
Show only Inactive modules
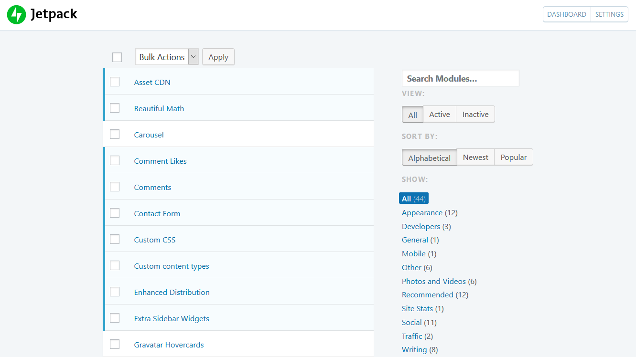coord(475,114)
